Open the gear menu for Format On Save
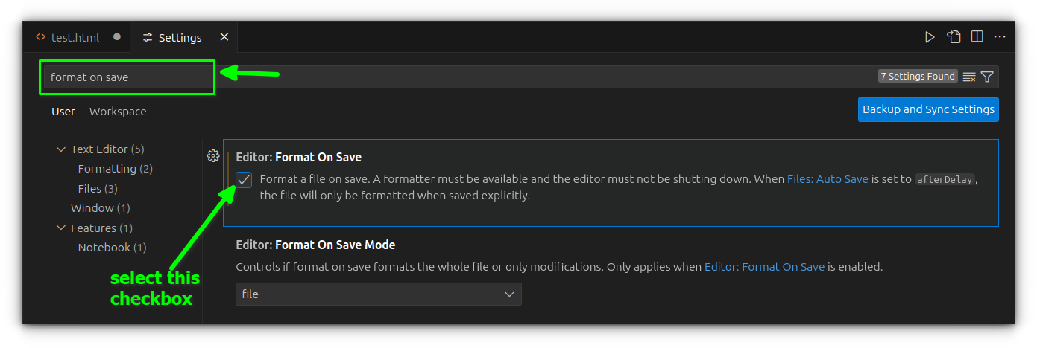 point(213,155)
